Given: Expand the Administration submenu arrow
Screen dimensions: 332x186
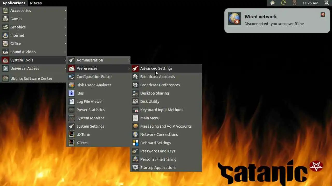Looking at the screenshot, I should [129, 60].
